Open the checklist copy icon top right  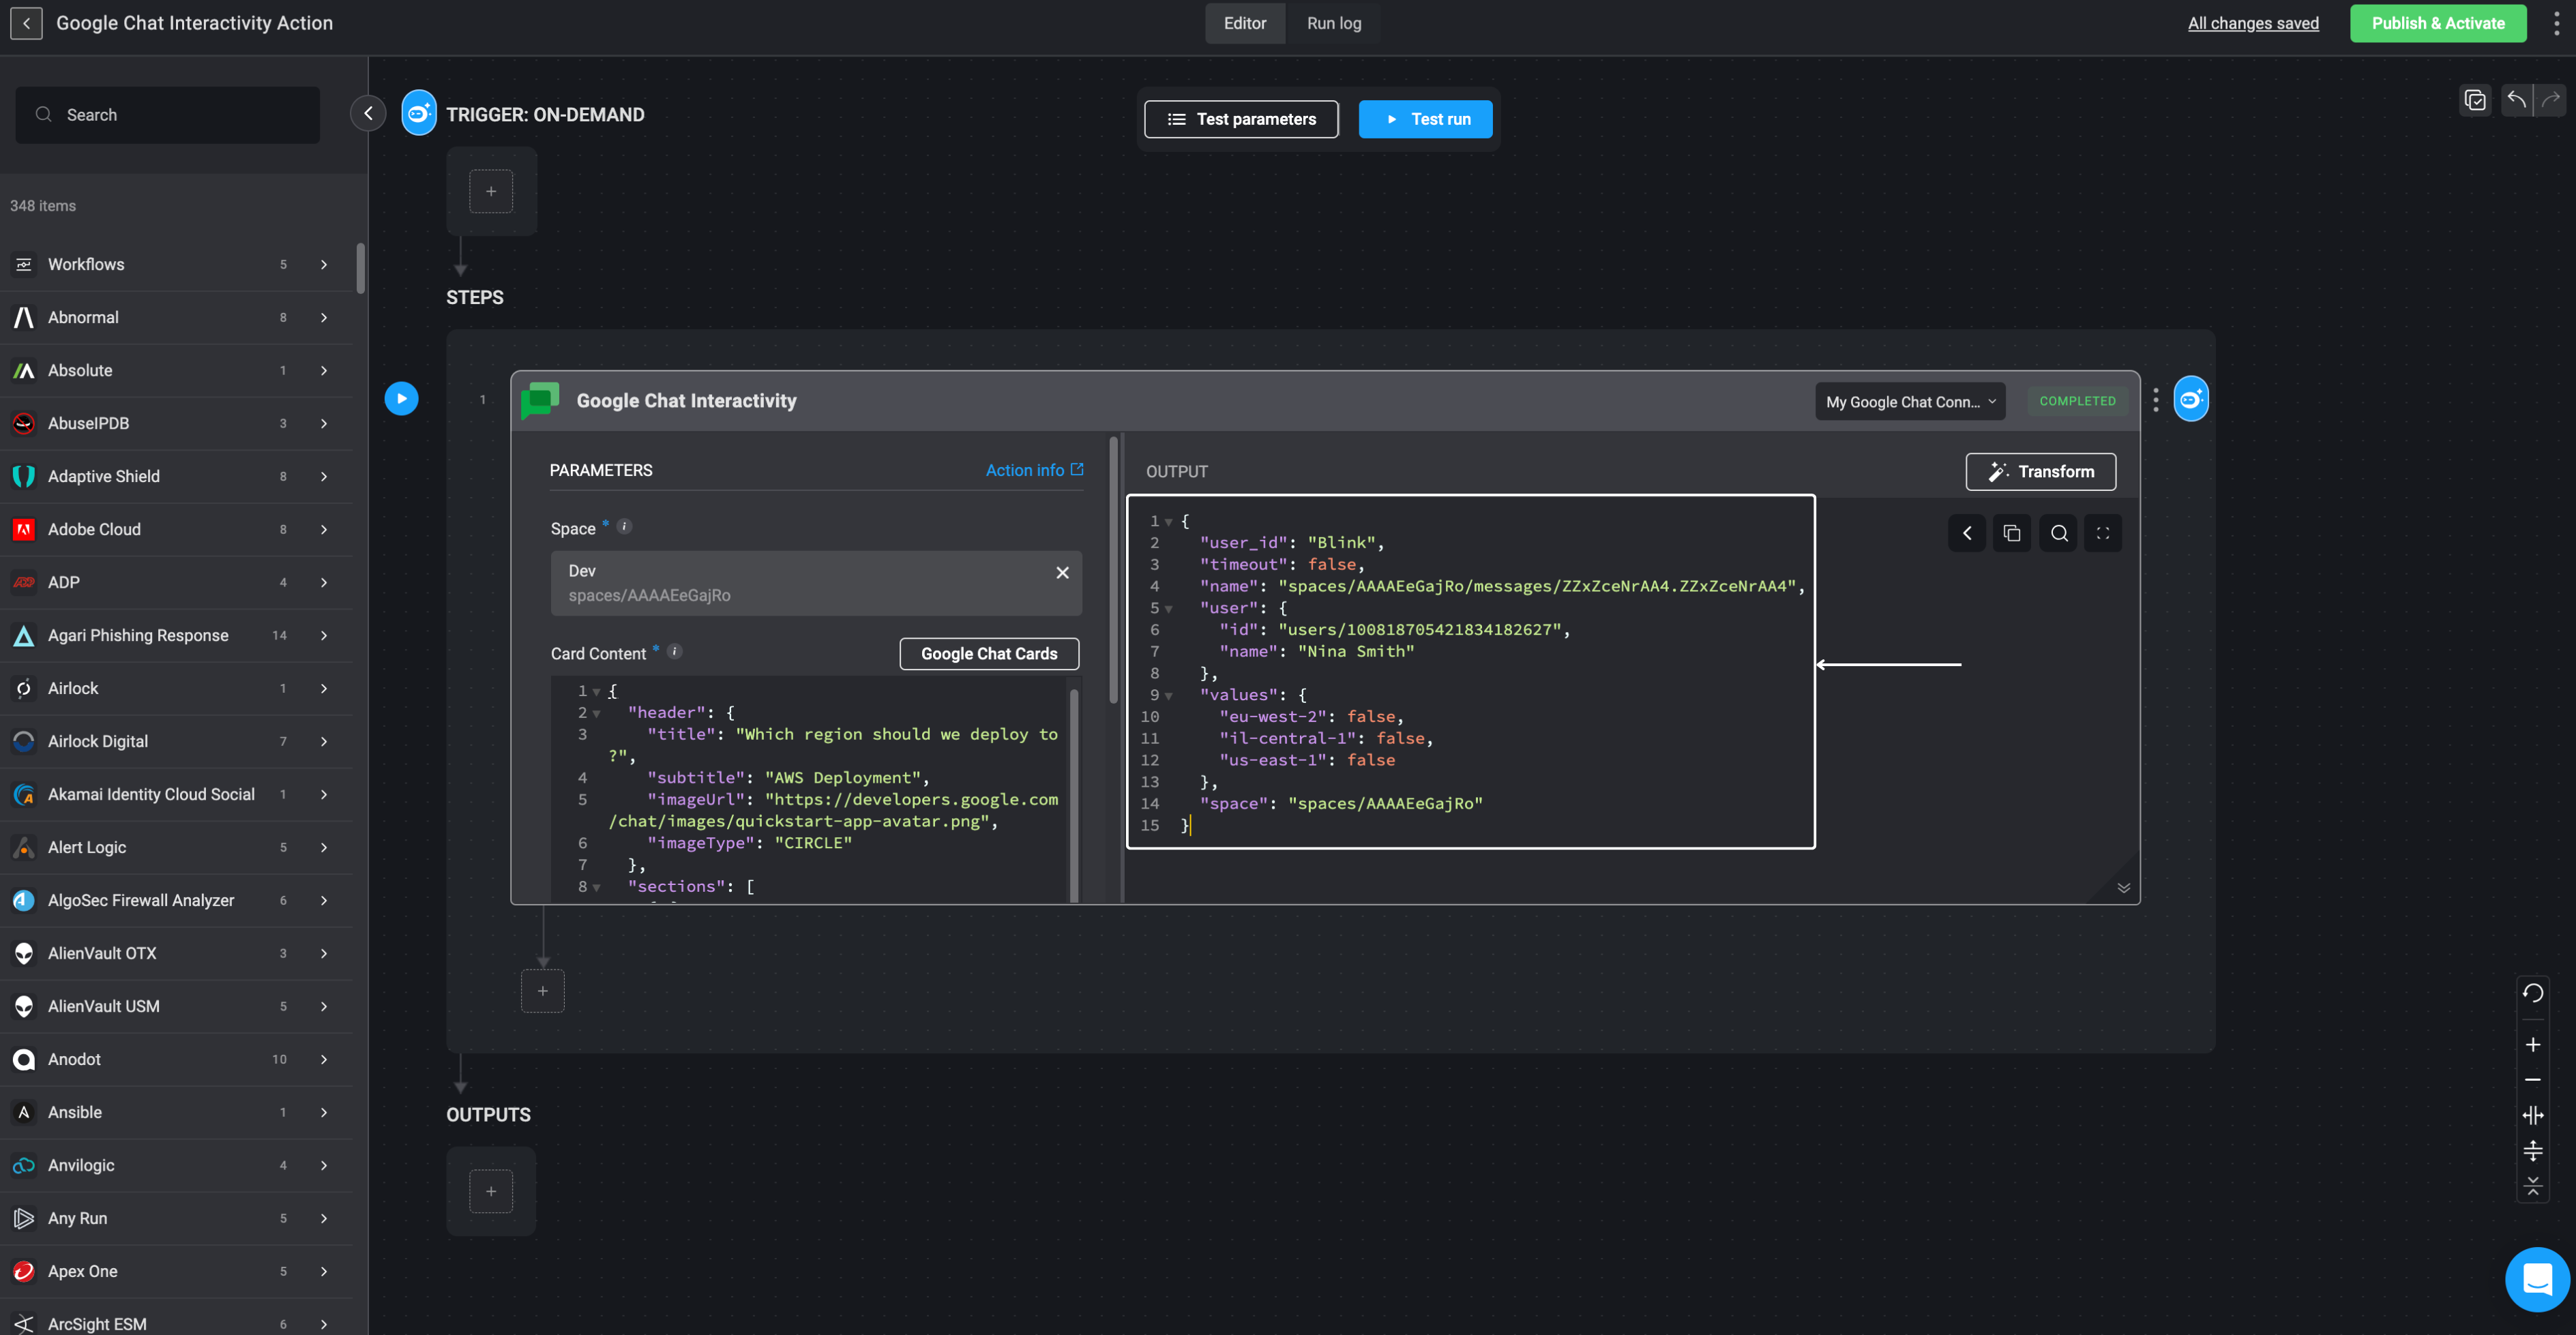tap(2475, 100)
